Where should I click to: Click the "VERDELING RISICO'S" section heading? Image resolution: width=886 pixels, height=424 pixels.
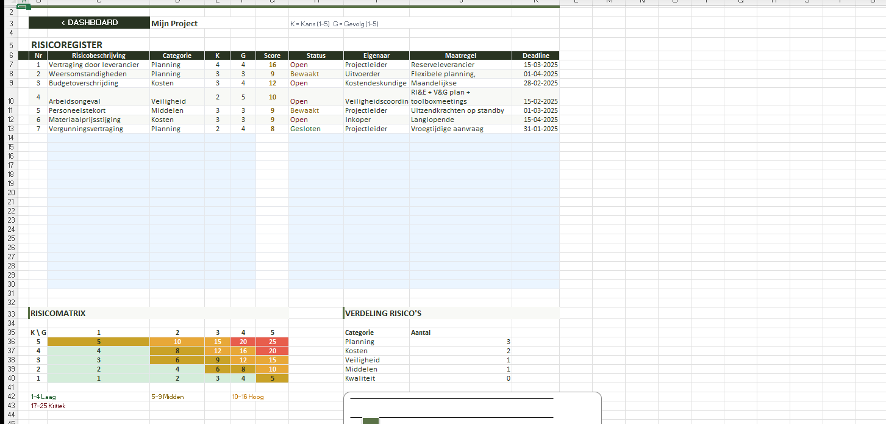[383, 314]
